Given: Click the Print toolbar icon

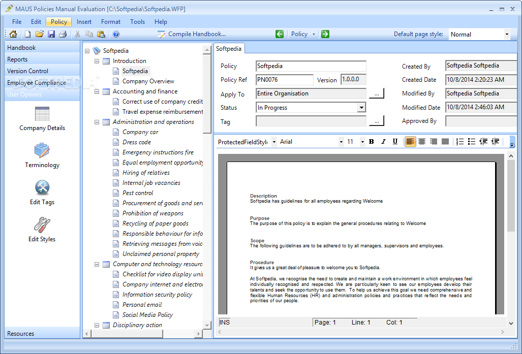Looking at the screenshot, I should pyautogui.click(x=63, y=34).
